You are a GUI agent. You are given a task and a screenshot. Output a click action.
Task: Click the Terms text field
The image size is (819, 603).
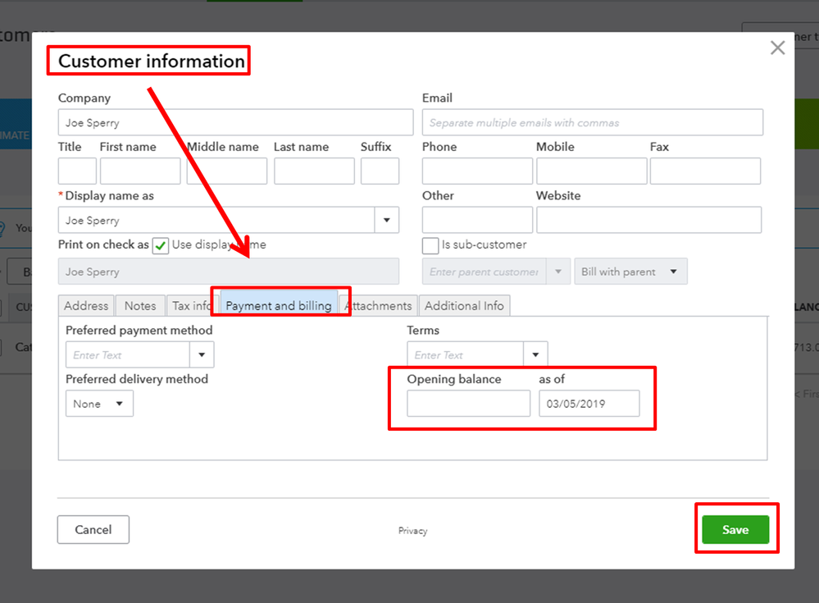(465, 354)
